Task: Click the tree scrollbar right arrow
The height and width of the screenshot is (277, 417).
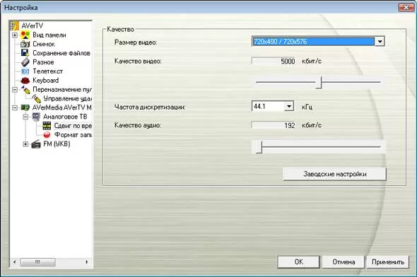Action: click(x=87, y=262)
